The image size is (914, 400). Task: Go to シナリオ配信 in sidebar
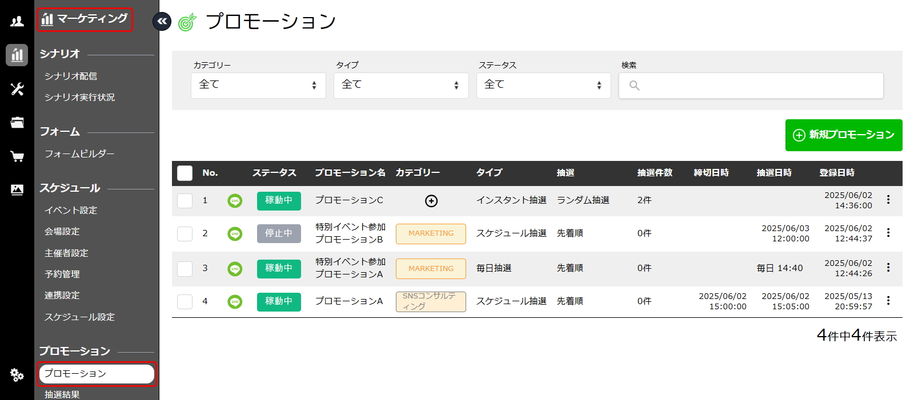point(71,76)
